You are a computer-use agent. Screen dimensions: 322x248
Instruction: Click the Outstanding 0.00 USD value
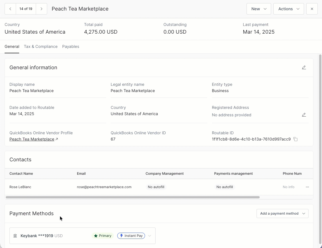[175, 32]
